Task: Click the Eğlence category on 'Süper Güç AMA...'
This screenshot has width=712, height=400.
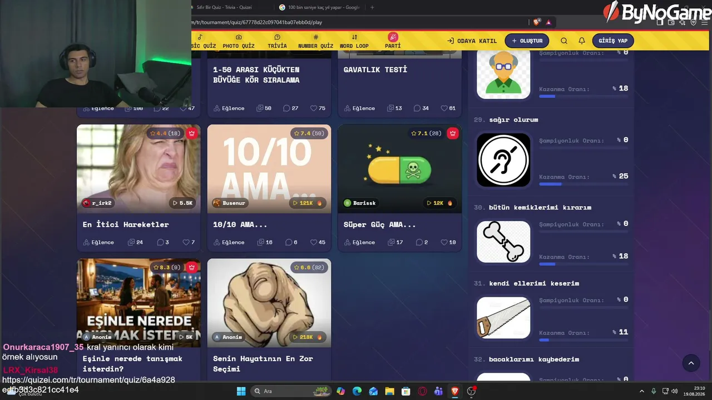Action: pyautogui.click(x=359, y=242)
